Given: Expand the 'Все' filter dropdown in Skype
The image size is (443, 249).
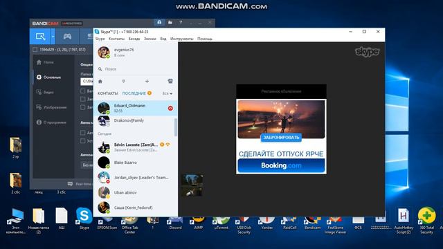Looking at the screenshot, I should 168,93.
